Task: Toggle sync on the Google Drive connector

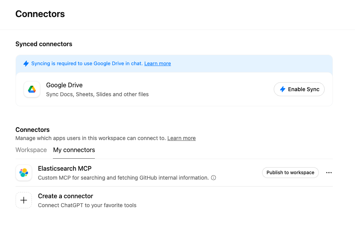Action: 299,89
